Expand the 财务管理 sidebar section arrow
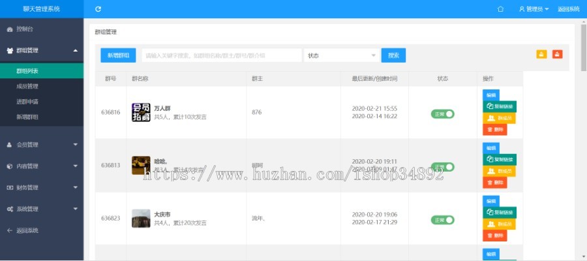The width and height of the screenshot is (587, 261). (x=75, y=187)
